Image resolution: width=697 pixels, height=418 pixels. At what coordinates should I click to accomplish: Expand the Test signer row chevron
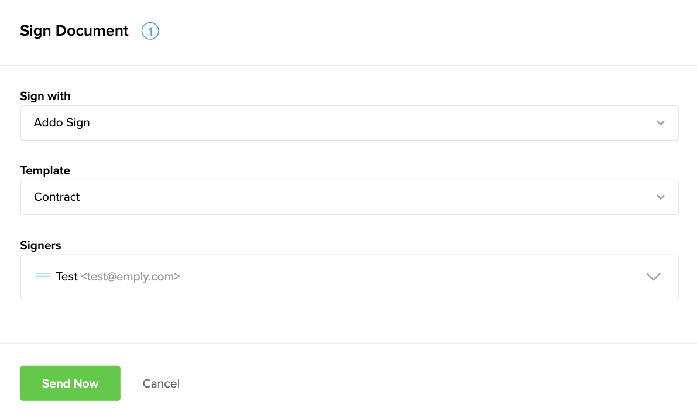click(x=653, y=277)
